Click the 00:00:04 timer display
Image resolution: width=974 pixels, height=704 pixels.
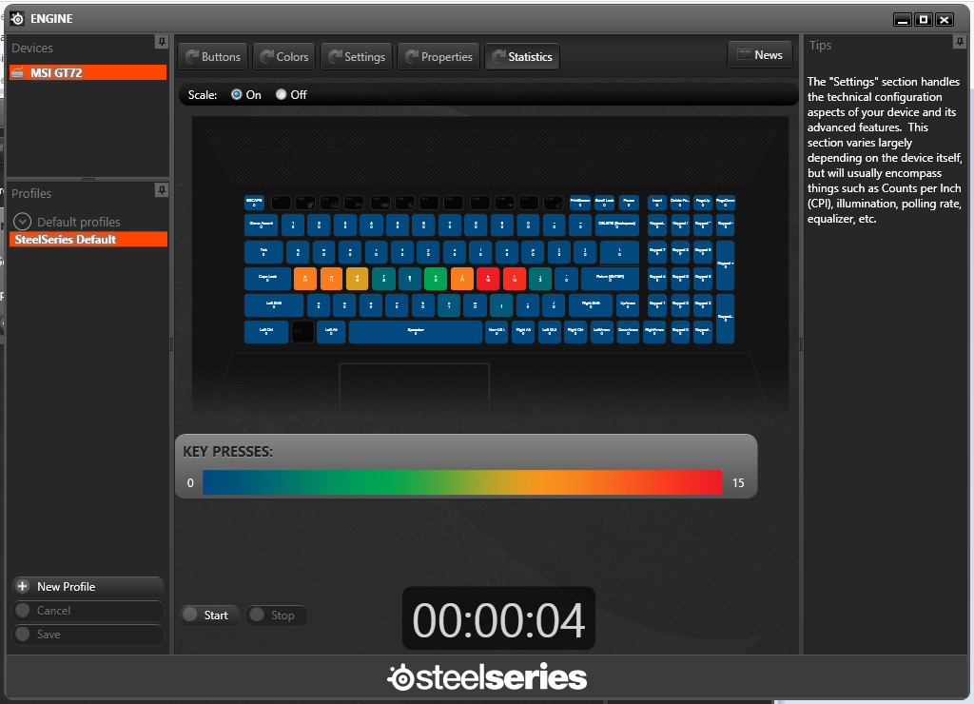click(498, 619)
